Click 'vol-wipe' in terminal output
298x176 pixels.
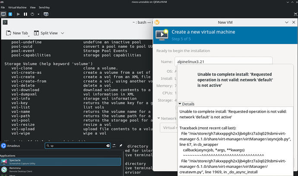coord(21,133)
